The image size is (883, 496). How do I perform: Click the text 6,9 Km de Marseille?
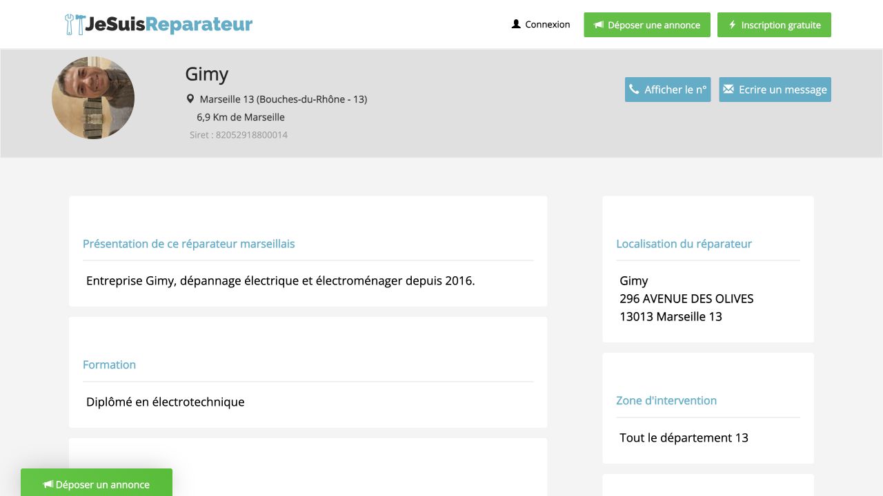pos(241,117)
